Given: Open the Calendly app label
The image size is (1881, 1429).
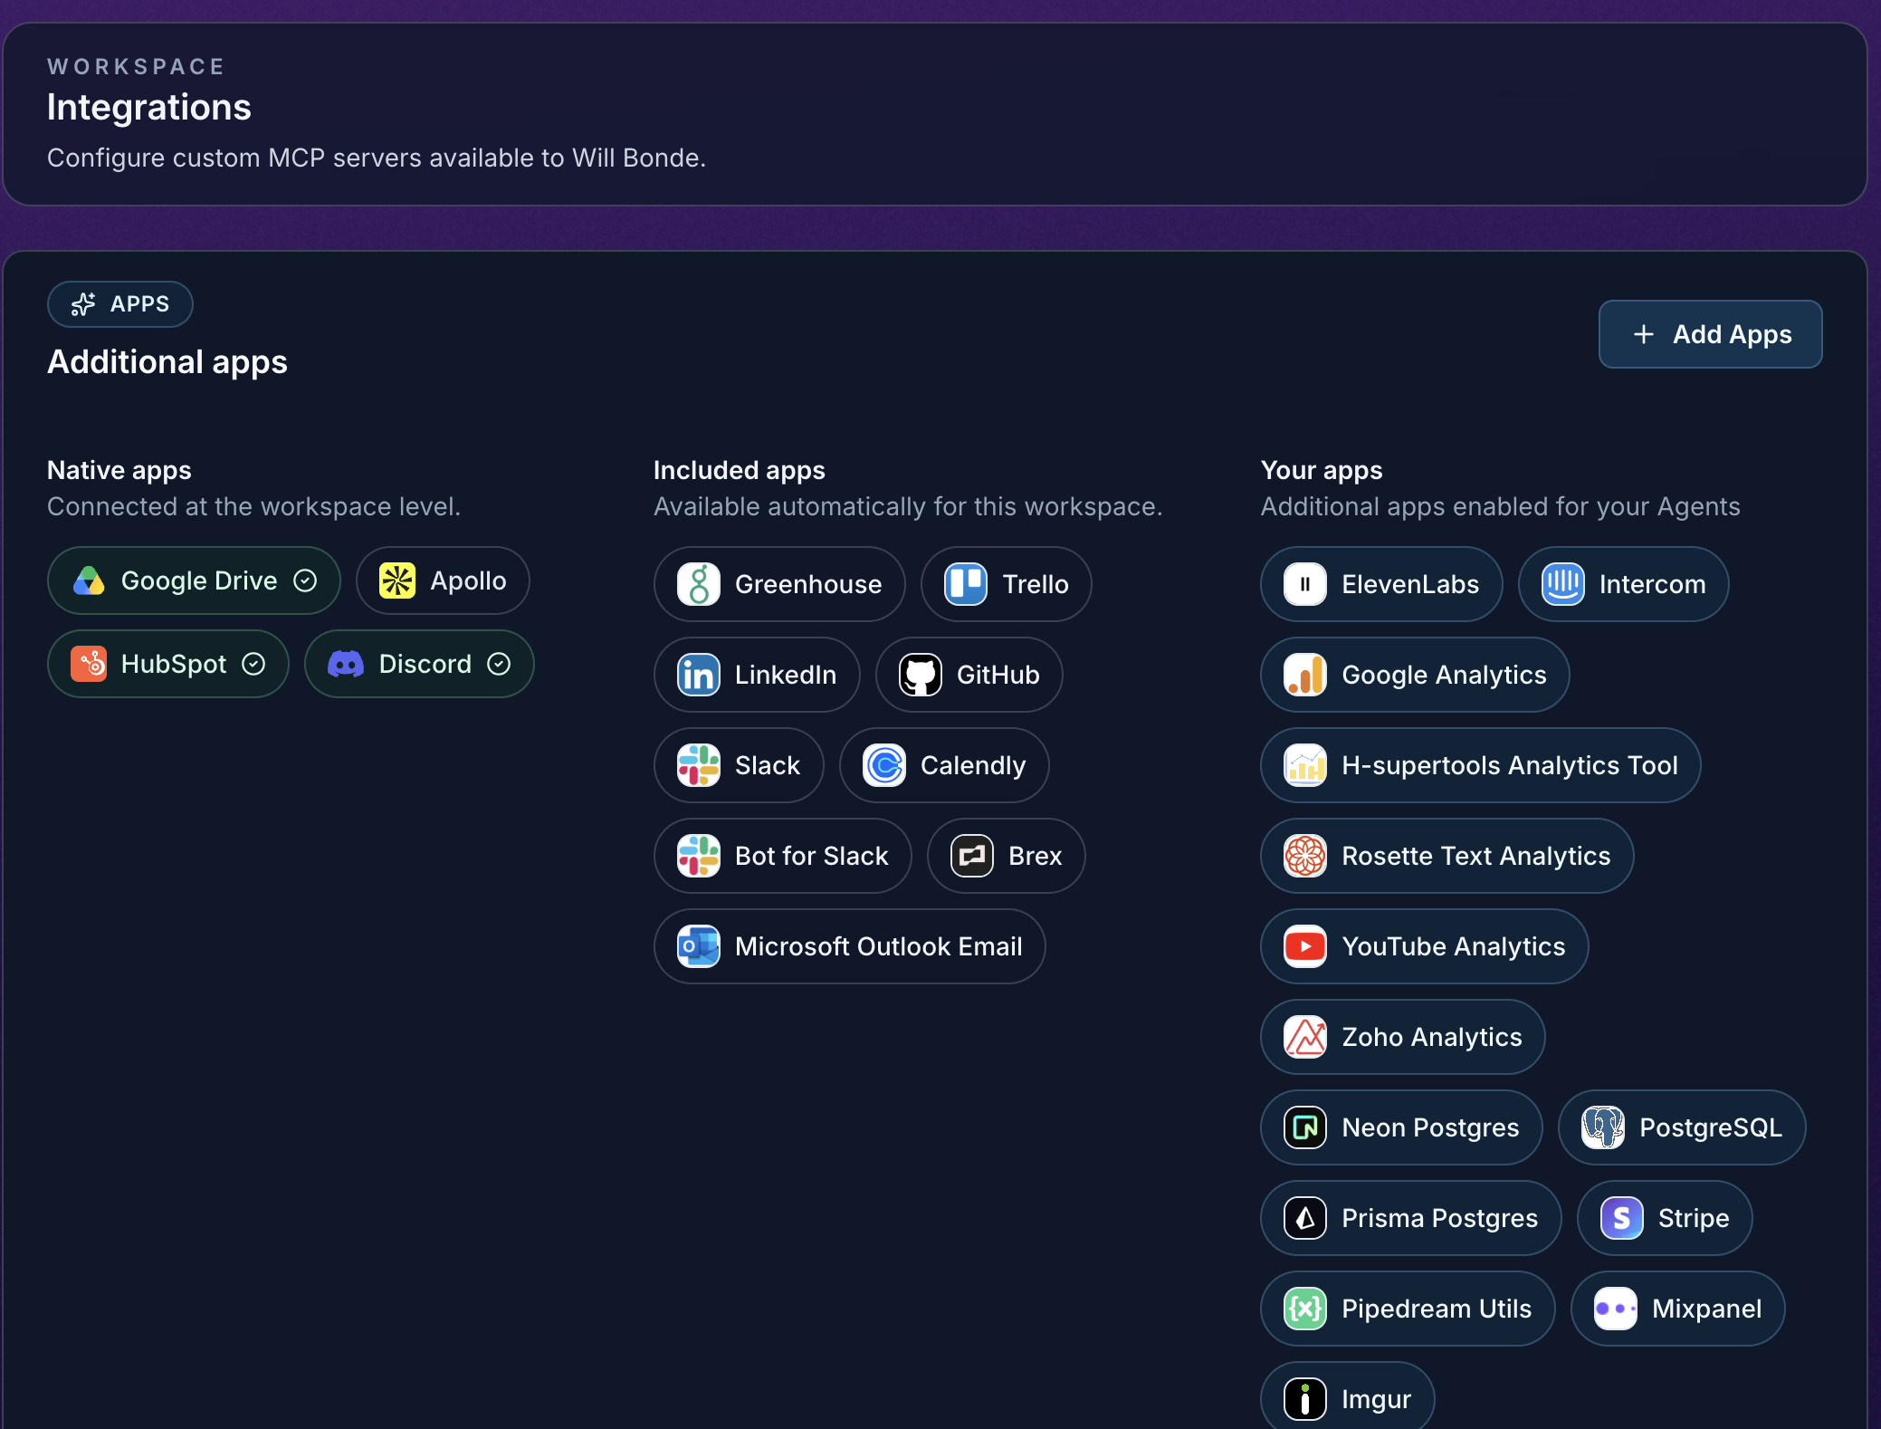Looking at the screenshot, I should point(973,765).
